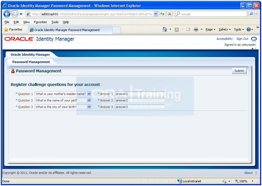Click the address bar URL field
Image resolution: width=262 pixels, height=186 pixels.
(92, 14)
